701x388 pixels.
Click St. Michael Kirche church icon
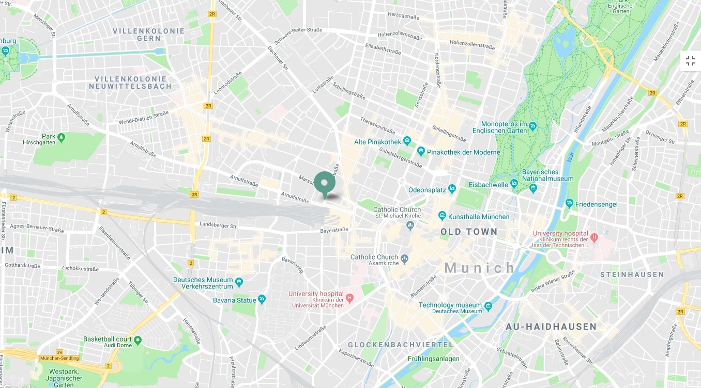410,225
